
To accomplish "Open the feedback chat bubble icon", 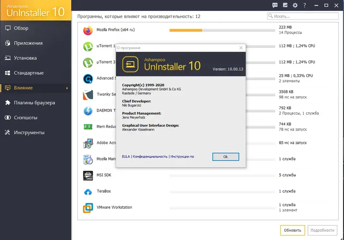I will (275, 5).
